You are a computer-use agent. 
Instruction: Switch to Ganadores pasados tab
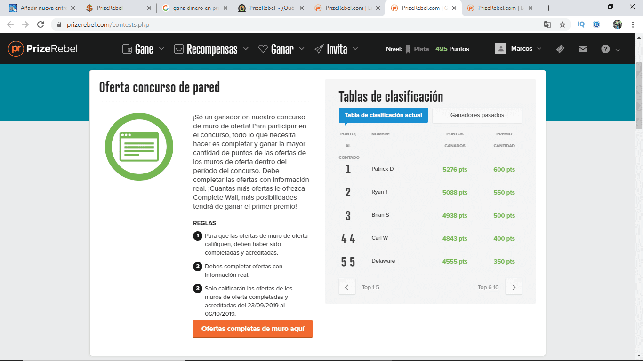tap(477, 115)
